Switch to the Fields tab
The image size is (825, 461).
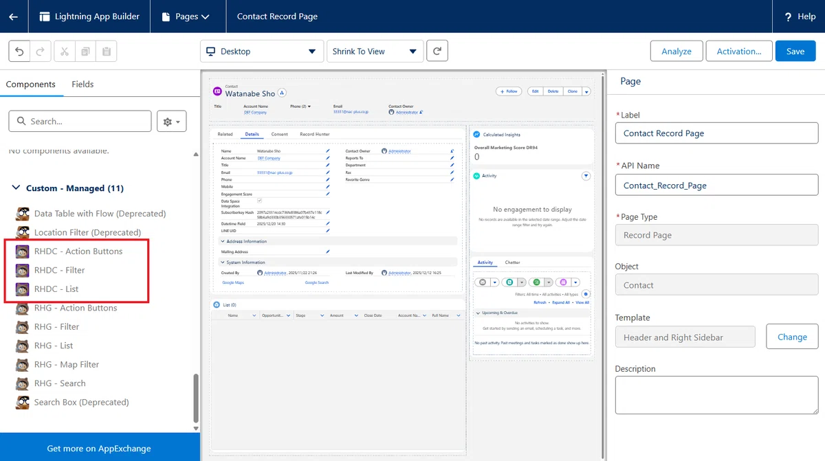[82, 85]
